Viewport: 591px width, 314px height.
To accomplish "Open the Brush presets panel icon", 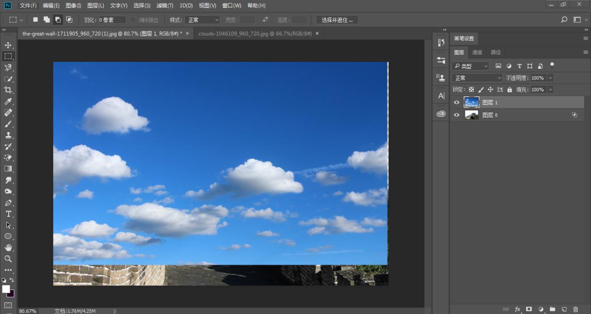I will click(x=441, y=60).
